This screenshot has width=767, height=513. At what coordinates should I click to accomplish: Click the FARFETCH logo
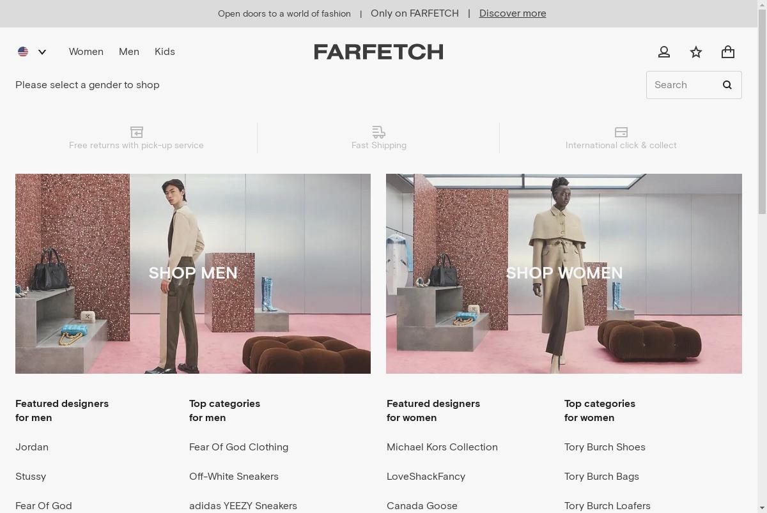click(x=378, y=52)
